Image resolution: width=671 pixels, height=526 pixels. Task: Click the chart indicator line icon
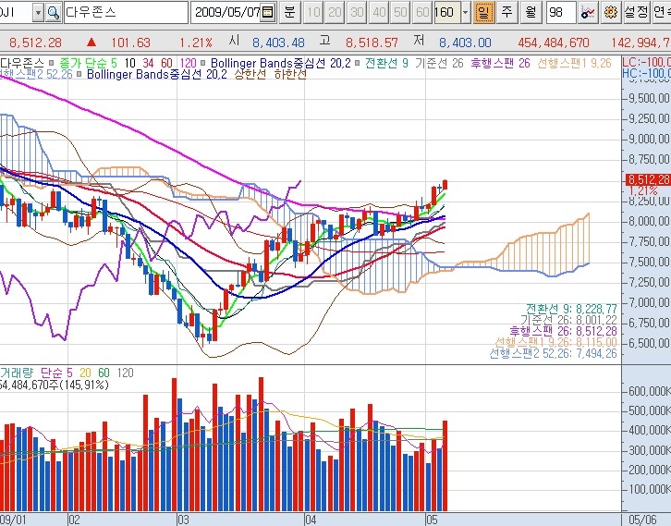coord(590,13)
